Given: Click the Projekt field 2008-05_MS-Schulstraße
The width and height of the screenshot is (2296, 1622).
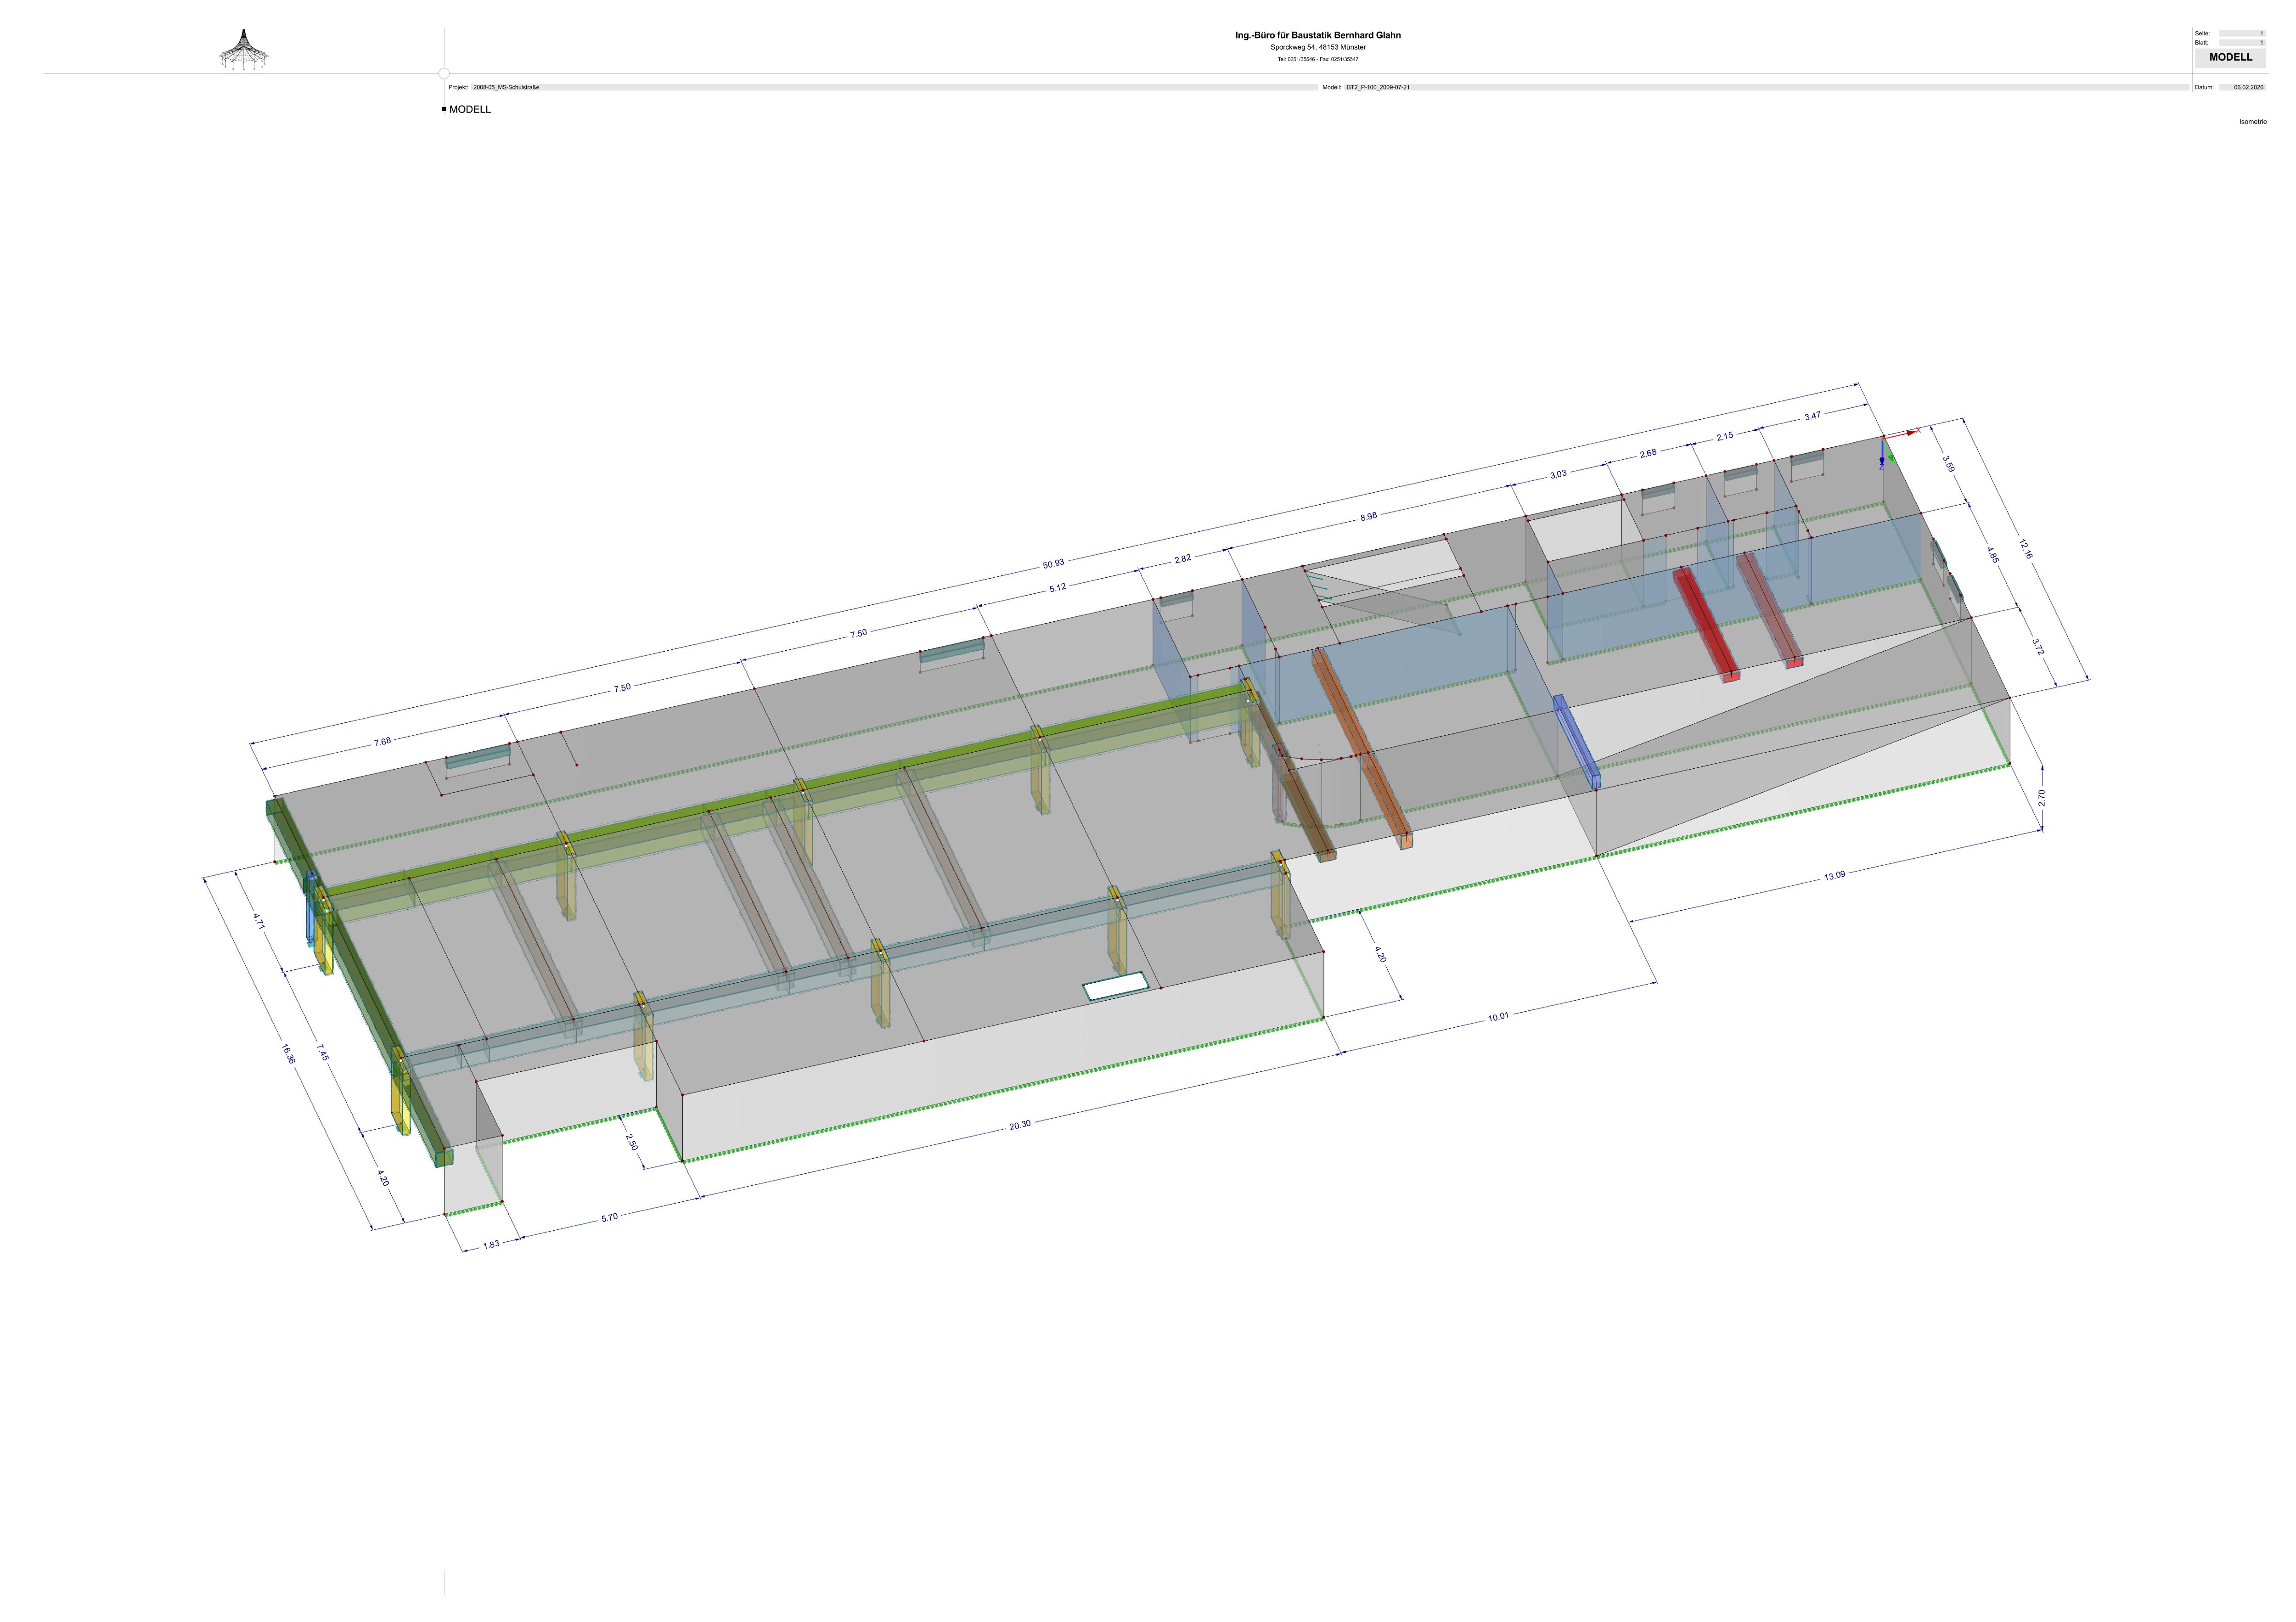Looking at the screenshot, I should 506,87.
